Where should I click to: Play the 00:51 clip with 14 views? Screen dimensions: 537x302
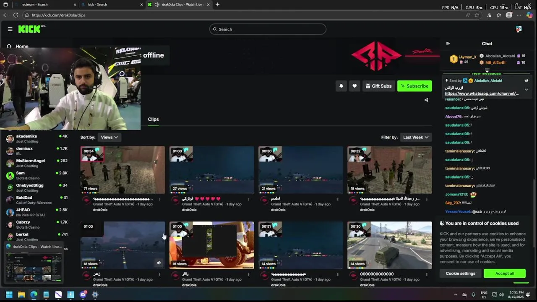point(300,245)
